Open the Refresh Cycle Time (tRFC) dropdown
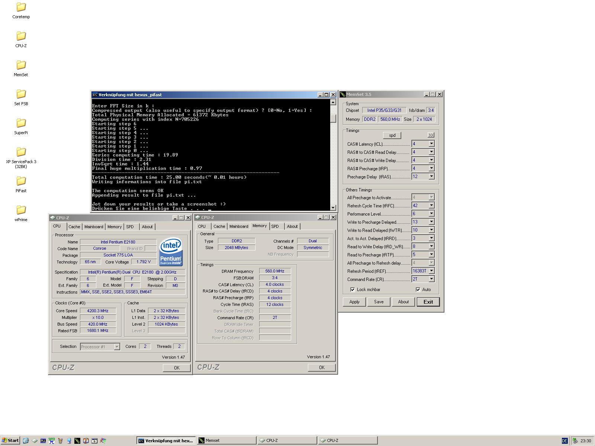Screen dimensions: 595x446 tap(431, 206)
